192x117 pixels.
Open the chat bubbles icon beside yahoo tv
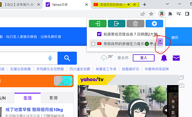[x=181, y=78]
